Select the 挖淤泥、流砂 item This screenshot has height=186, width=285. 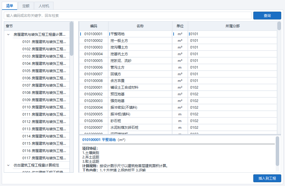(x=121, y=61)
